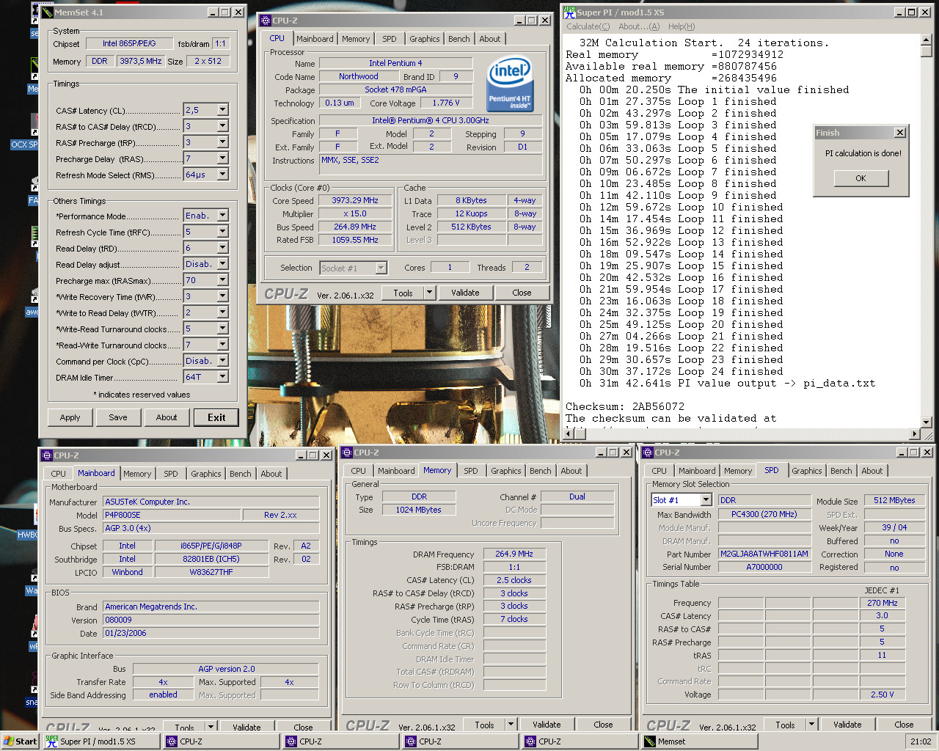Image resolution: width=939 pixels, height=751 pixels.
Task: Click the title icon of the CPU-Z Mainboard window
Action: point(47,455)
